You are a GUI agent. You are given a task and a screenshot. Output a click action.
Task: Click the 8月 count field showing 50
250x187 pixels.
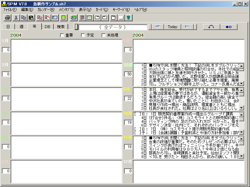tap(128, 74)
